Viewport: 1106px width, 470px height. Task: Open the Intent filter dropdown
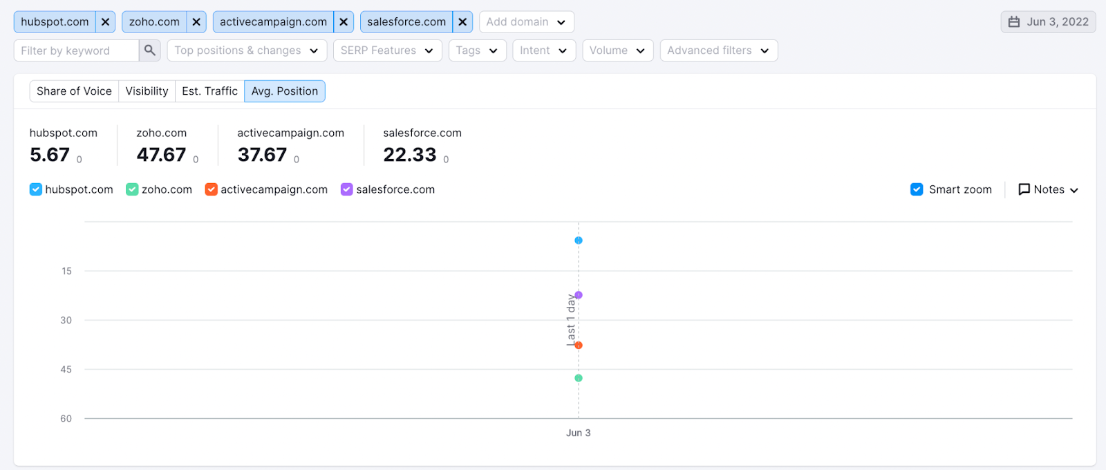click(x=544, y=50)
